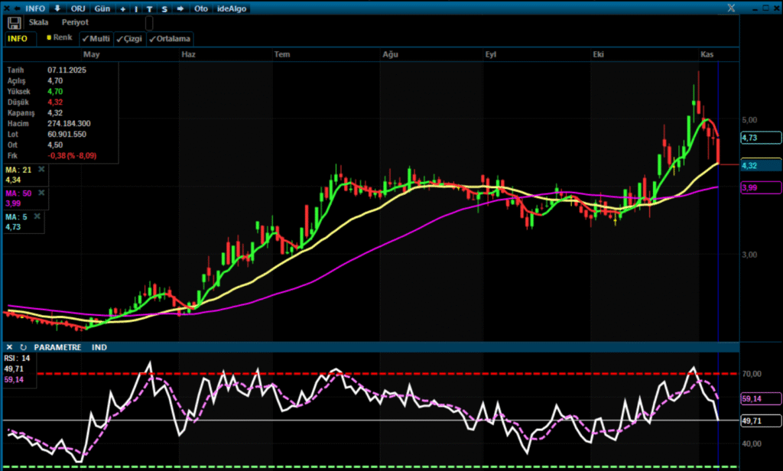The width and height of the screenshot is (783, 471).
Task: Click the S icon in top toolbar
Action: (x=164, y=8)
